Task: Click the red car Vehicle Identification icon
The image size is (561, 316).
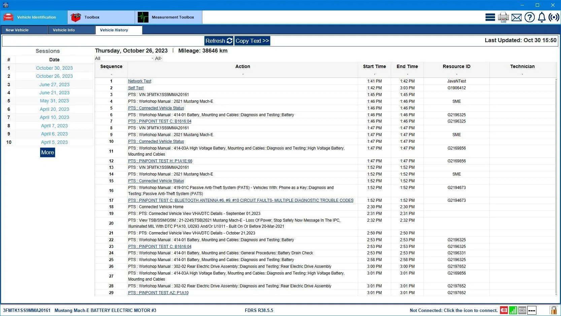Action: 8,17
